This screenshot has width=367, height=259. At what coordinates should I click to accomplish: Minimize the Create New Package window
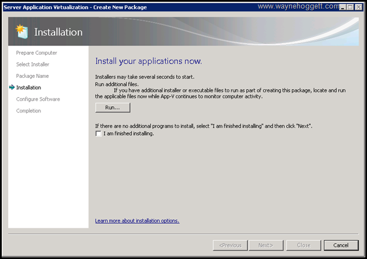pos(343,7)
